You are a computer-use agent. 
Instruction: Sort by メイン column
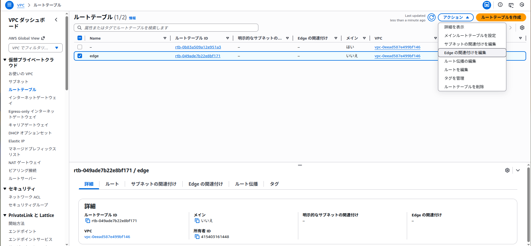364,38
